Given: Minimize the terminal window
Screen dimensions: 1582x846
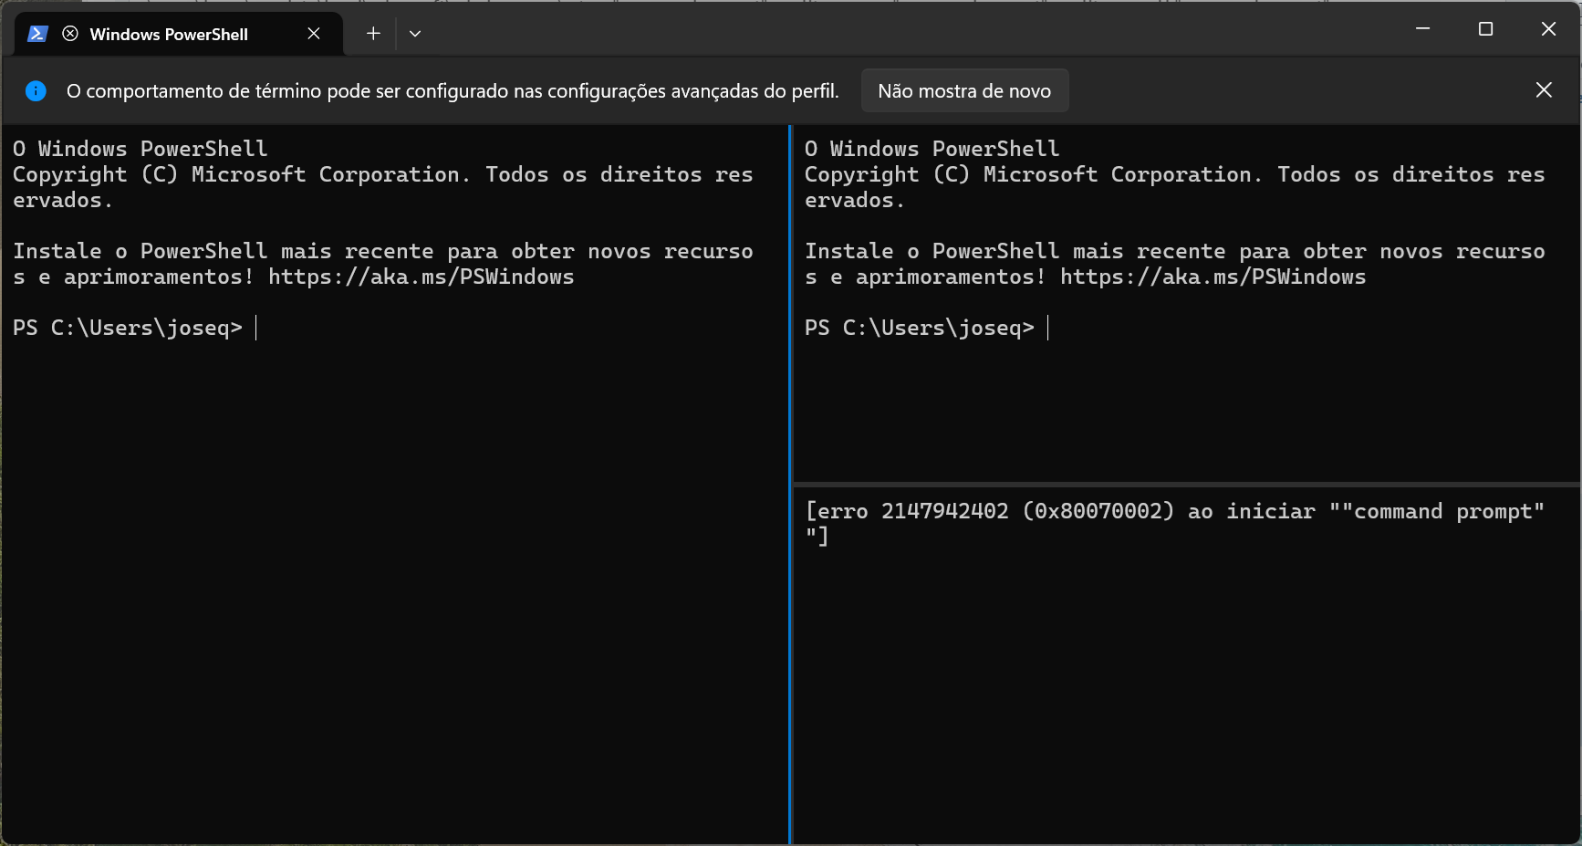Looking at the screenshot, I should pos(1422,29).
